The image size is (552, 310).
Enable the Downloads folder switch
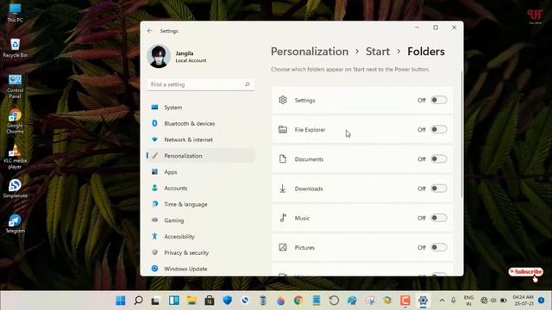439,189
